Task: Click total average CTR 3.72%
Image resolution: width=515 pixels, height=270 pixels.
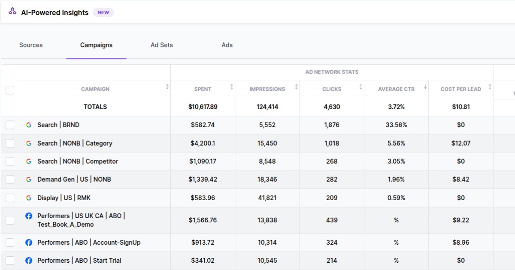Action: (x=396, y=107)
